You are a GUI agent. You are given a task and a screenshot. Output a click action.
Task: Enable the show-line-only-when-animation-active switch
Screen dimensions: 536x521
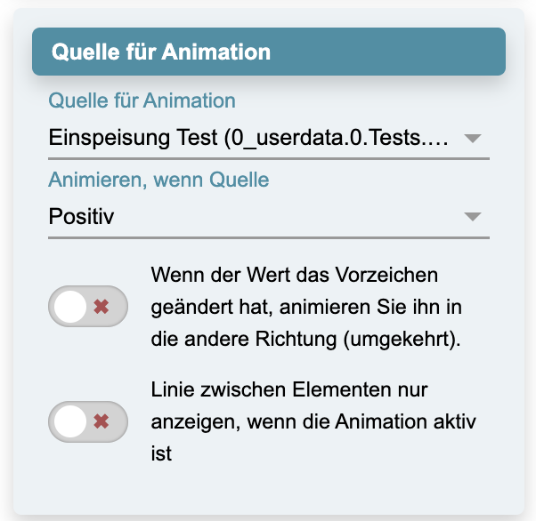(87, 421)
